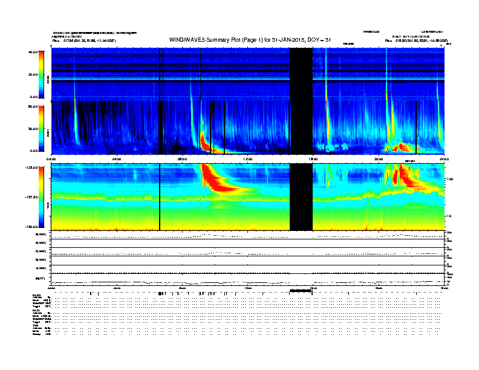This screenshot has width=479, height=370.
Task: Click the RAD1 color scale bar
Action: point(41,129)
